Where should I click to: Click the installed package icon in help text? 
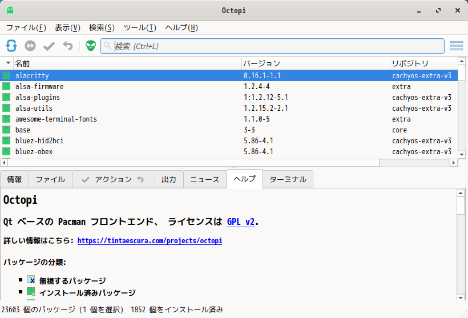click(31, 291)
